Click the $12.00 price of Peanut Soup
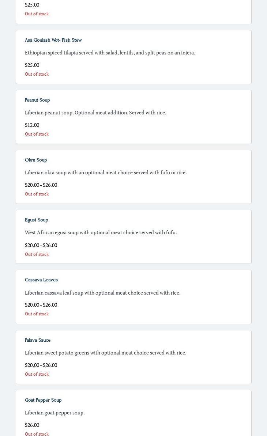267x436 pixels. tap(32, 125)
